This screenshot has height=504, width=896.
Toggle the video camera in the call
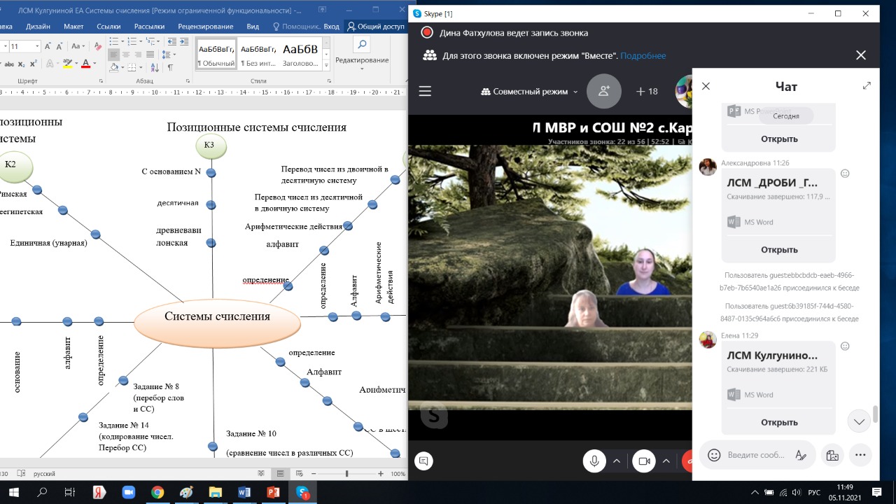(x=644, y=461)
